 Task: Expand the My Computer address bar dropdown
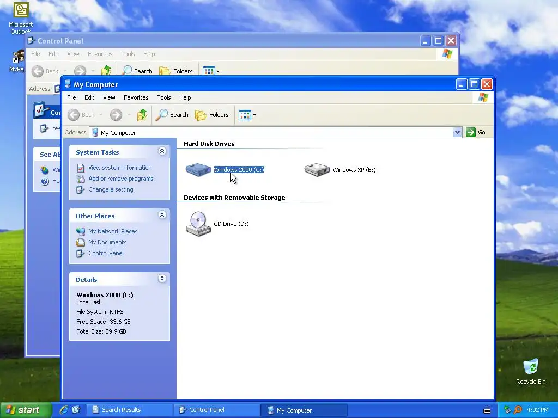point(457,133)
